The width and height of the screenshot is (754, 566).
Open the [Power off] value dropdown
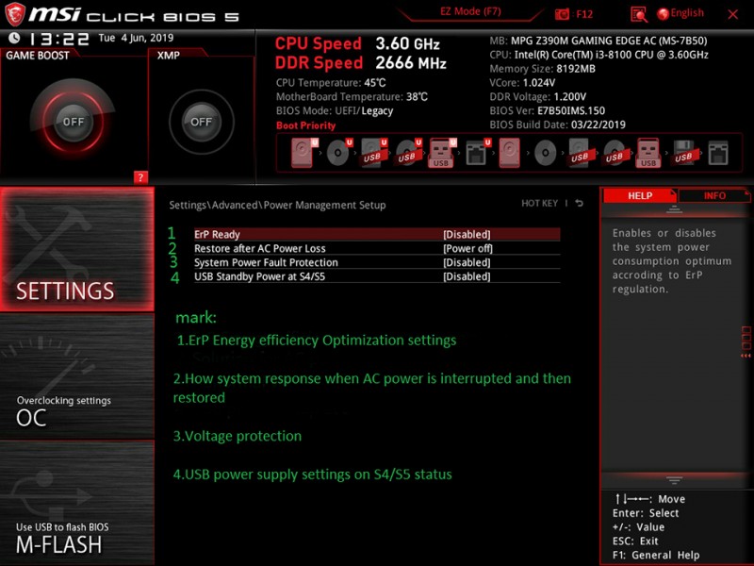click(467, 248)
